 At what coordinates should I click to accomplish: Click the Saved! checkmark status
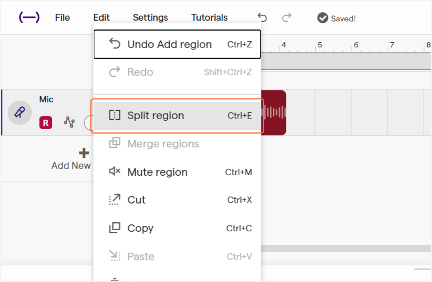pyautogui.click(x=336, y=18)
